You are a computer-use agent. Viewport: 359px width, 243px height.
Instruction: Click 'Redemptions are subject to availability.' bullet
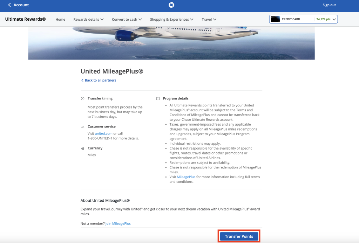pos(200,162)
